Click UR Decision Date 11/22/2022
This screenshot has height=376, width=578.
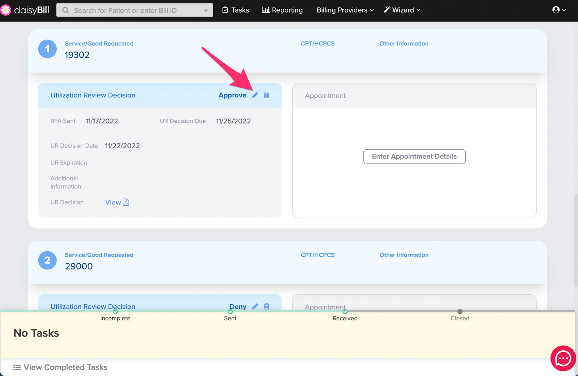[x=122, y=146]
